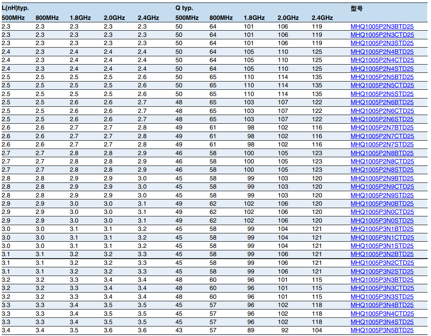Screen dimensions: 431x336
Task: Follow link MHQ1005P2N6STD25
Action: tap(382, 120)
